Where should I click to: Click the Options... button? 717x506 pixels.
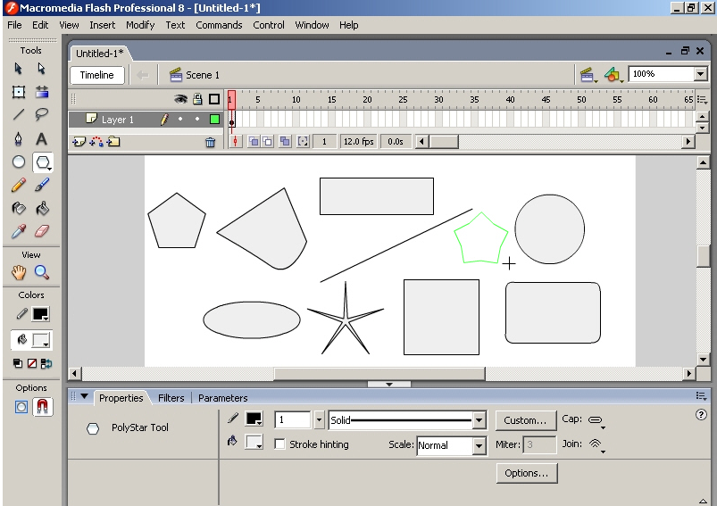tap(526, 473)
